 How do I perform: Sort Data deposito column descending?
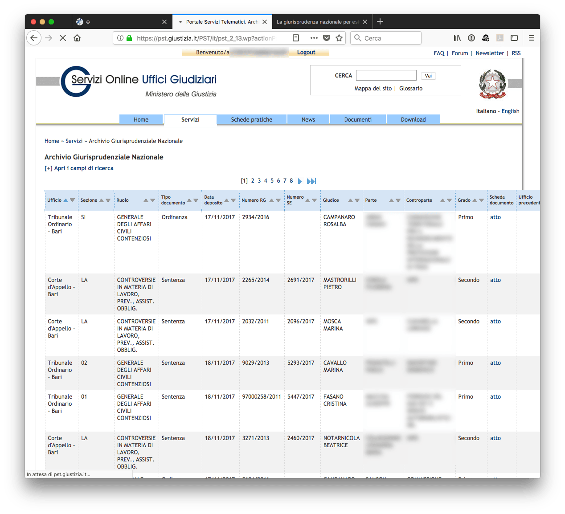pos(233,200)
